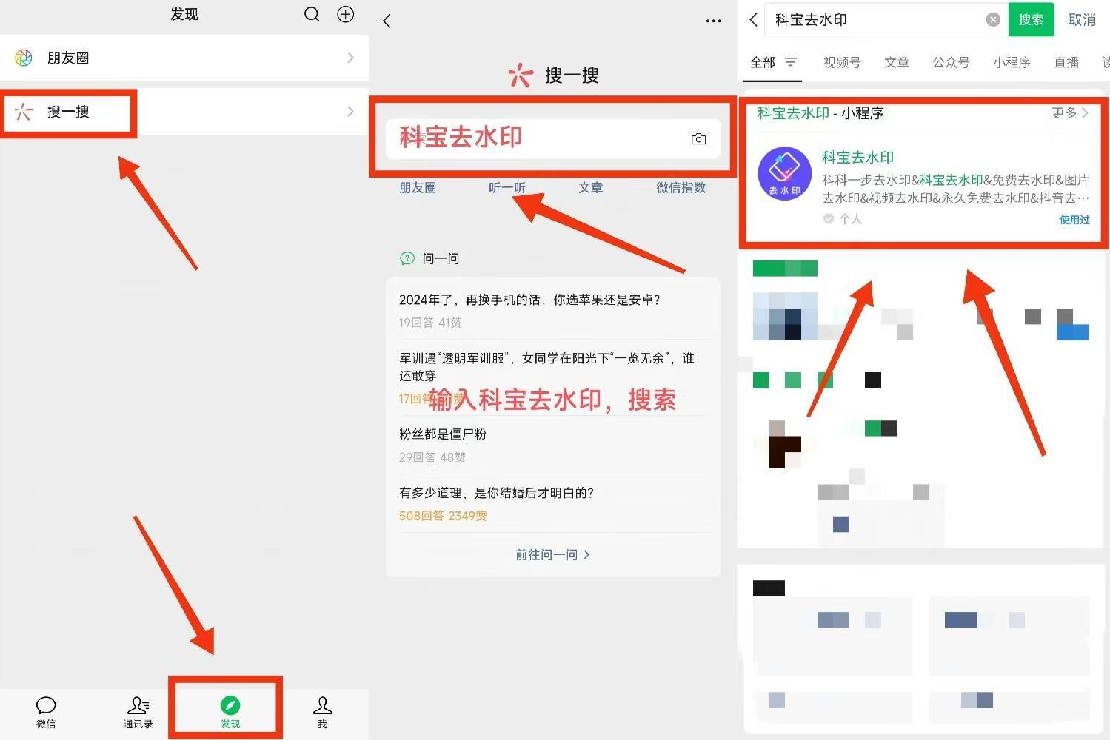Expand the 搜一搜 row chevron
Image resolution: width=1110 pixels, height=740 pixels.
[x=350, y=112]
